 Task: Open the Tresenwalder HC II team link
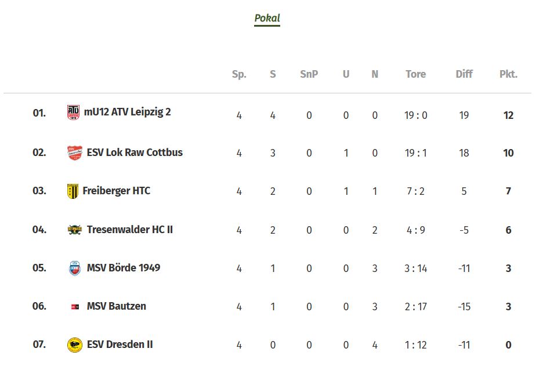click(129, 230)
